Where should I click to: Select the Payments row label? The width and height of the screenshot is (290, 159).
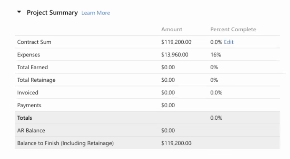point(29,105)
